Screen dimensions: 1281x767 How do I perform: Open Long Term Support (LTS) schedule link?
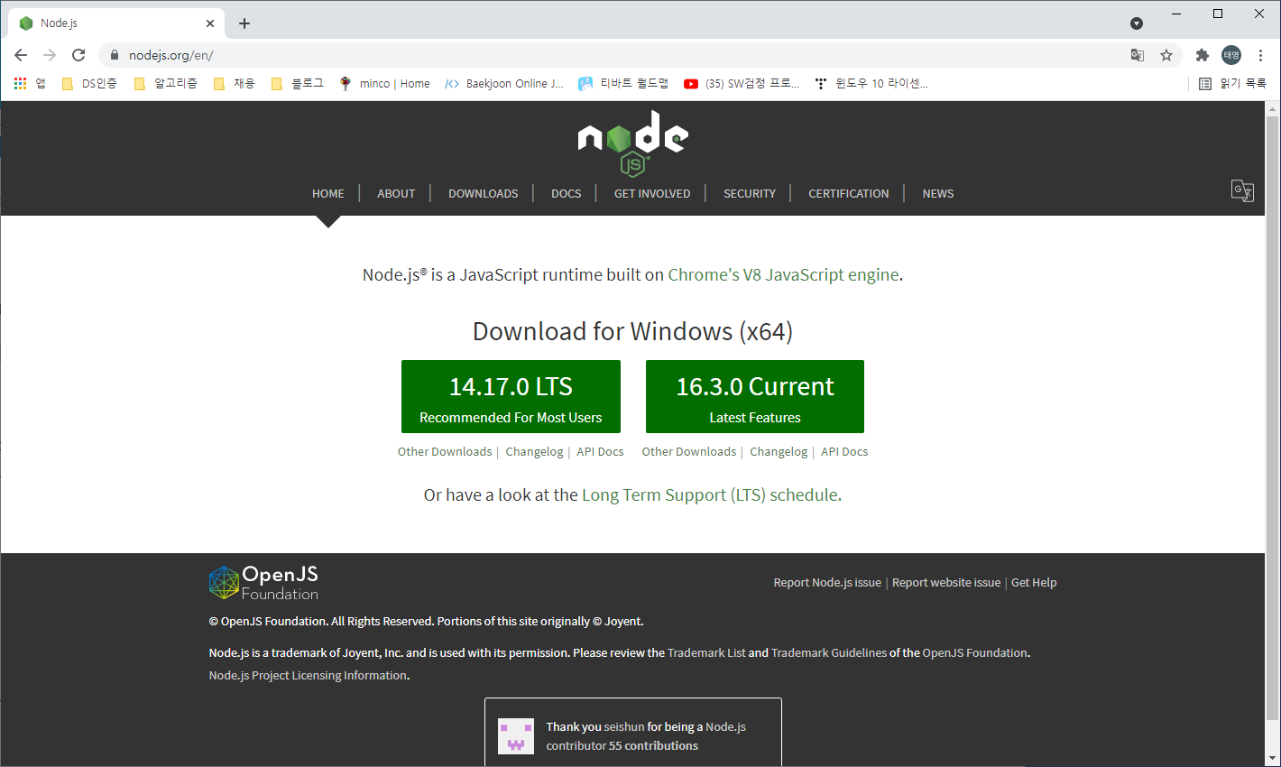(710, 494)
